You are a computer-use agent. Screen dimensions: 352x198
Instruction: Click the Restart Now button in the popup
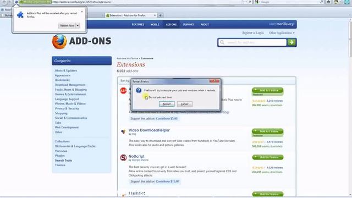(67, 26)
